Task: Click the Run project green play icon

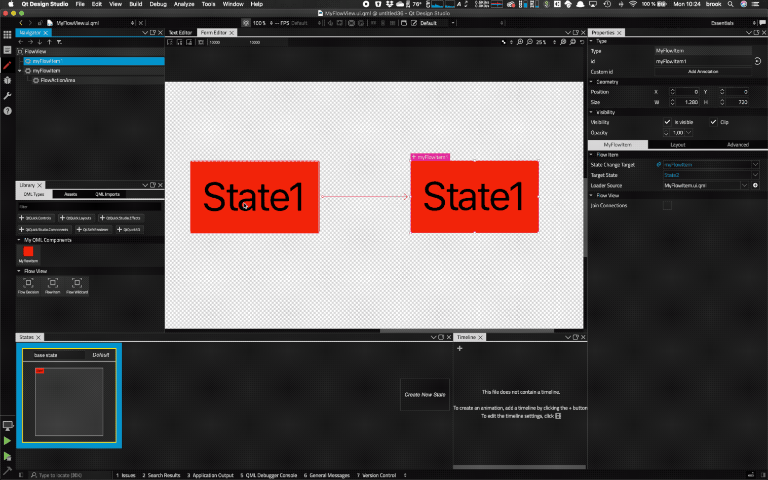Action: [7, 441]
